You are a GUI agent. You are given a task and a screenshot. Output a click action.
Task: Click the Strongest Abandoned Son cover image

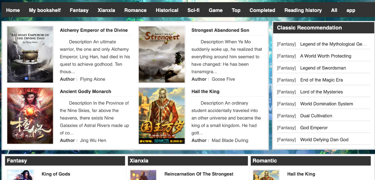[162, 55]
